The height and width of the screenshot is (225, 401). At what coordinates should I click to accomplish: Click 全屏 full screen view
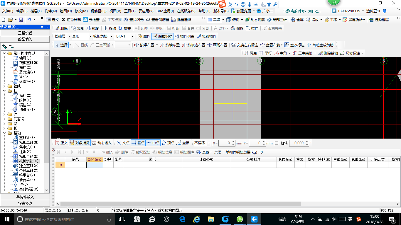point(297,20)
